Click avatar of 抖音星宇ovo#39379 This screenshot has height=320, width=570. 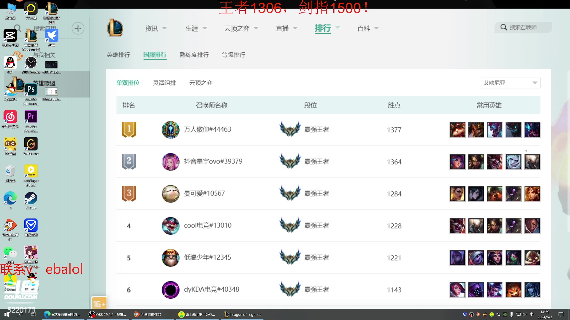click(x=170, y=162)
